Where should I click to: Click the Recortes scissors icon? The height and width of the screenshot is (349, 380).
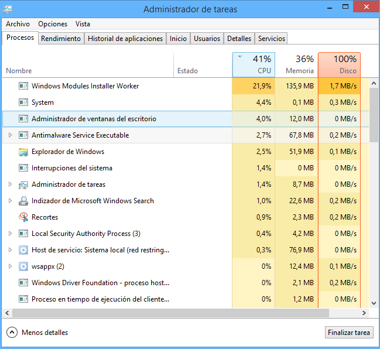pos(23,217)
